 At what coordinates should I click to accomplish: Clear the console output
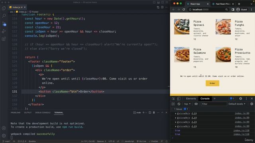[x=179, y=104]
